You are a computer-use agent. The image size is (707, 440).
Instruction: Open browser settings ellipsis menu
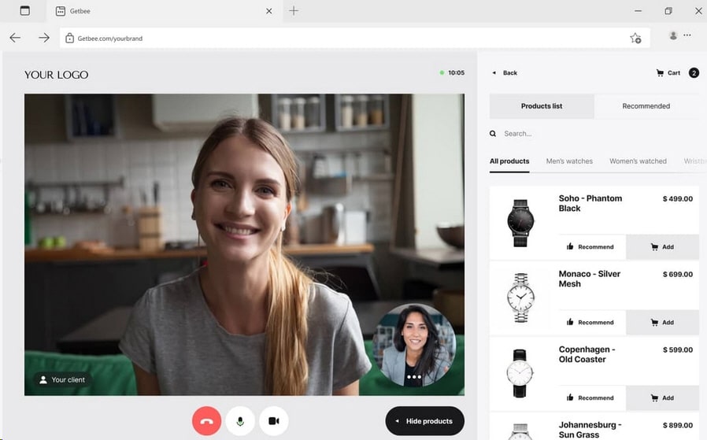[x=687, y=35]
